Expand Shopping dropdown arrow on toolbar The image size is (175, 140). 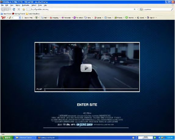(60, 18)
